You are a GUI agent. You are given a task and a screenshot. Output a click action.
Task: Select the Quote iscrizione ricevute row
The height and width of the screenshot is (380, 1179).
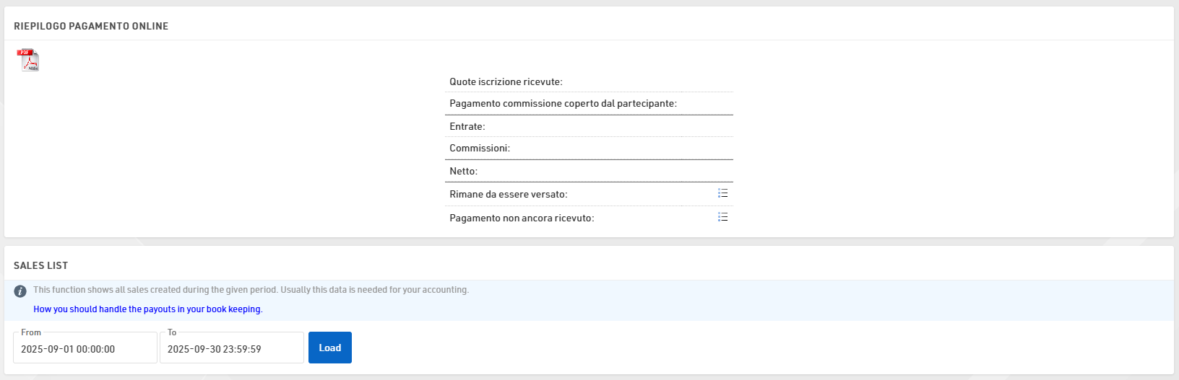tap(506, 82)
